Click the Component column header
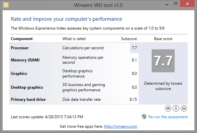The image size is (197, 133). point(22,39)
